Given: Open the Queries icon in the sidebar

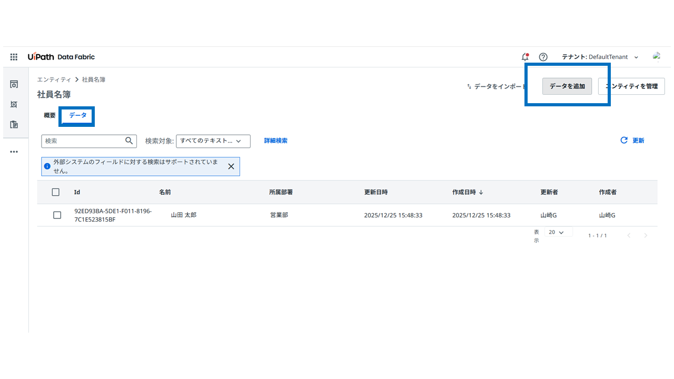Looking at the screenshot, I should 14,104.
